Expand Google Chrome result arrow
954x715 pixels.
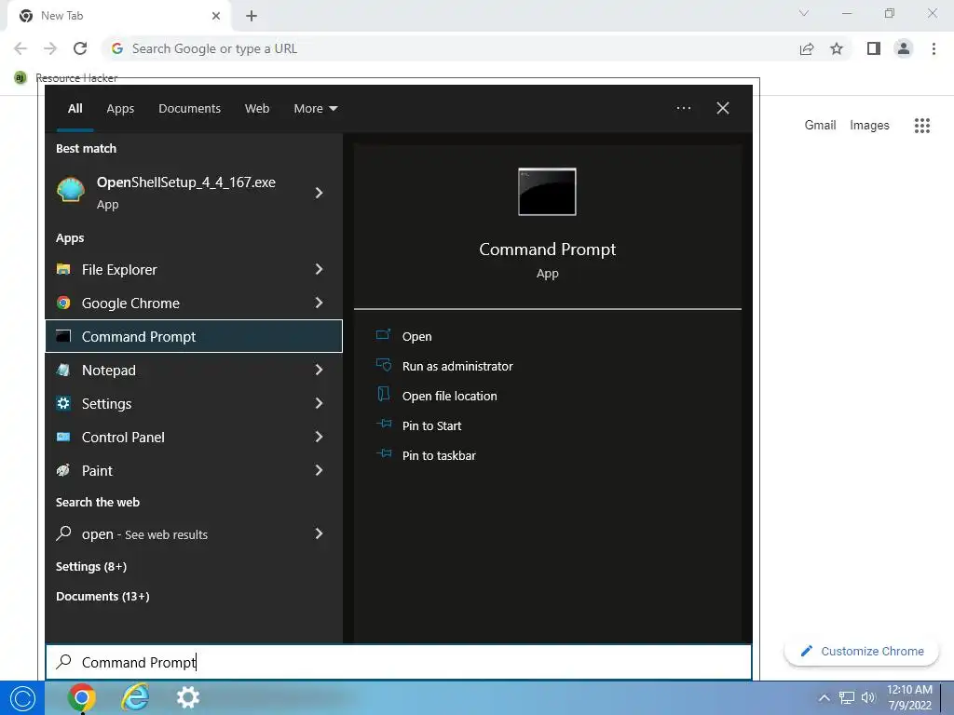point(320,303)
